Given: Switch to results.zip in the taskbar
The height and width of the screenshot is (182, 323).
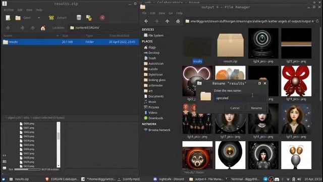Looking at the screenshot, I should (x=19, y=179).
